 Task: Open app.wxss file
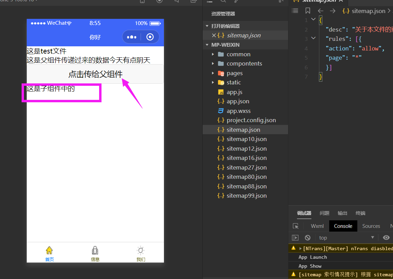(x=239, y=111)
